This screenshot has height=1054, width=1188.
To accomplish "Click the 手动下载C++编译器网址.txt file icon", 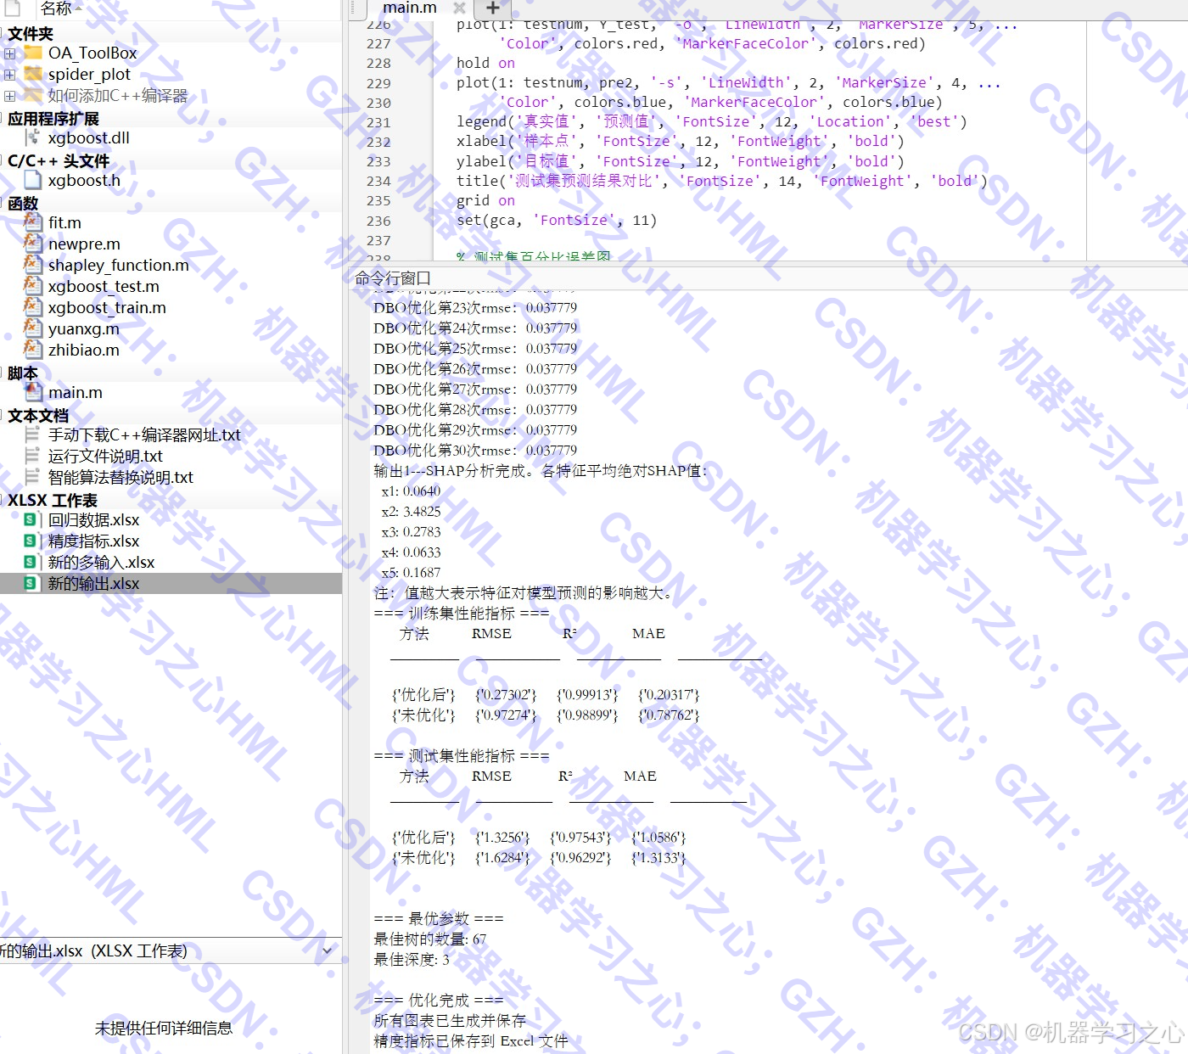I will coord(33,434).
